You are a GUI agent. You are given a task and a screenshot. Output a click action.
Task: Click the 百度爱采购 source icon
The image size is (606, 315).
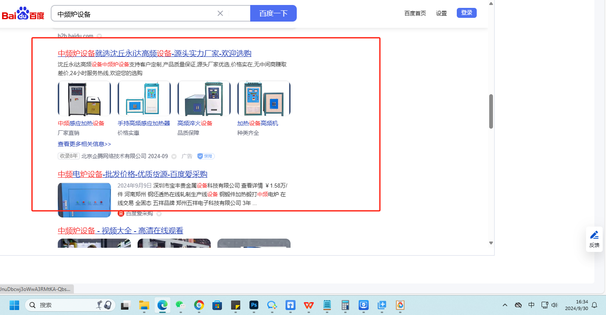coord(121,213)
